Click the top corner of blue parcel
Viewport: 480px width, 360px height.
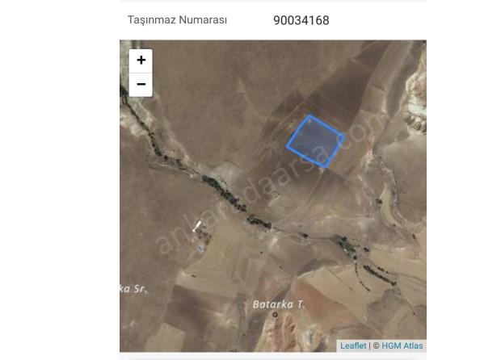coord(309,115)
